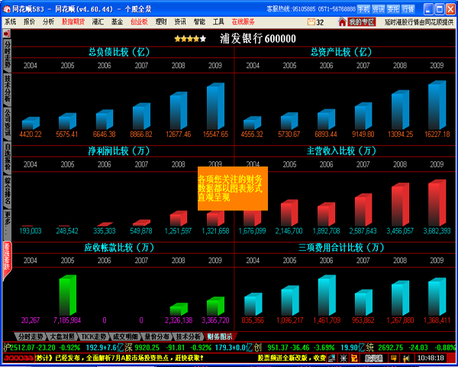Open the 基金 menu
The height and width of the screenshot is (367, 458).
[117, 22]
